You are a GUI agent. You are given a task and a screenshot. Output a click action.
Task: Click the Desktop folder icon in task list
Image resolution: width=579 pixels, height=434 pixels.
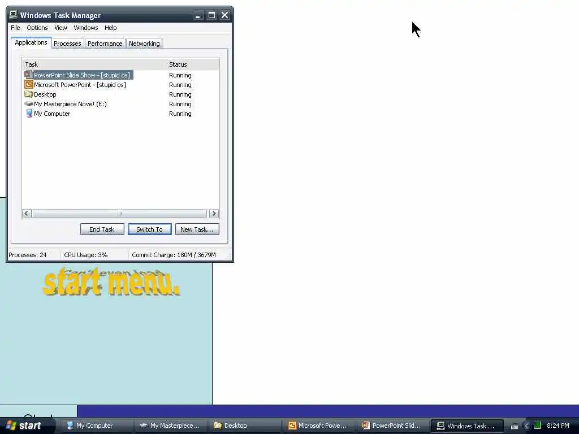point(28,94)
